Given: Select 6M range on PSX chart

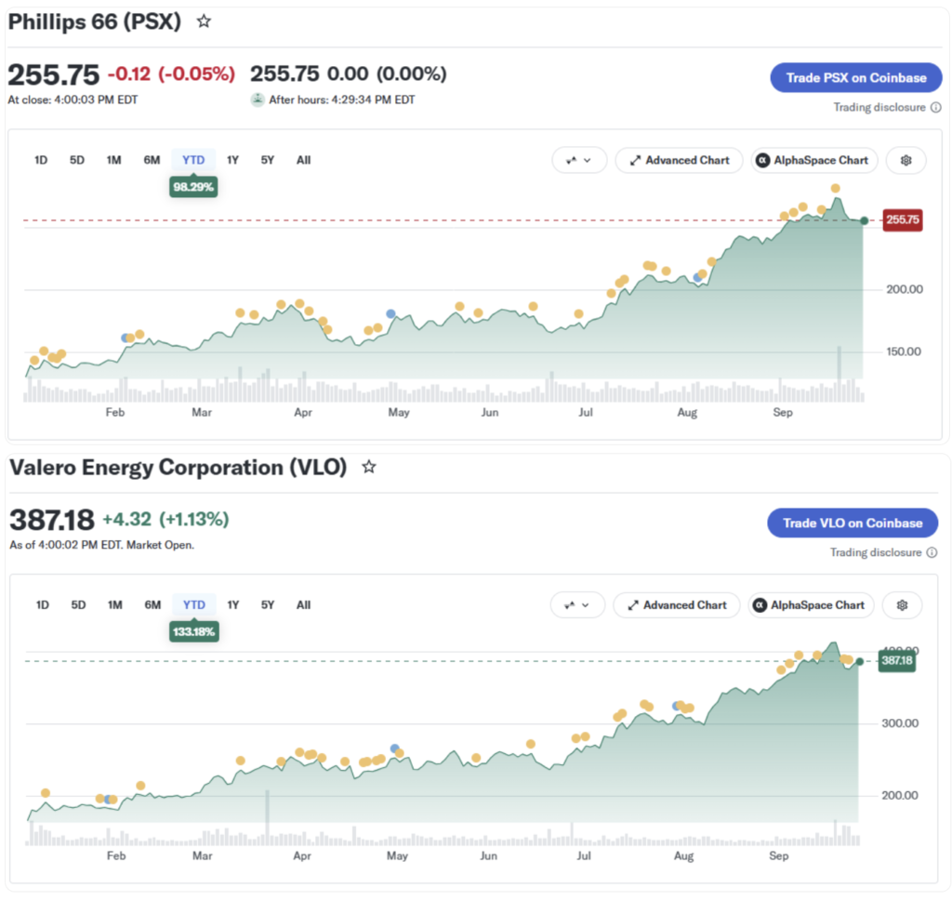Looking at the screenshot, I should (152, 160).
